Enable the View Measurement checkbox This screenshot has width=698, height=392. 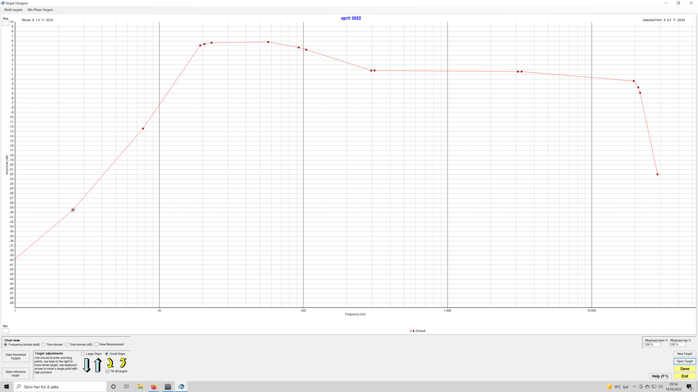(96, 344)
